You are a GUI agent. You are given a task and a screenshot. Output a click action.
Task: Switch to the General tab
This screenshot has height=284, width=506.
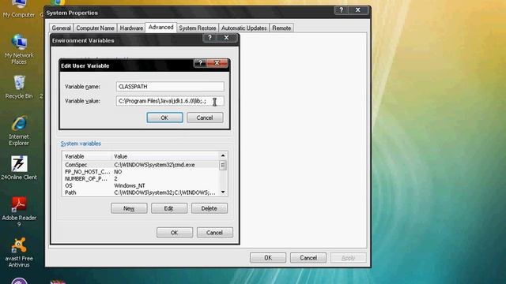click(x=62, y=28)
